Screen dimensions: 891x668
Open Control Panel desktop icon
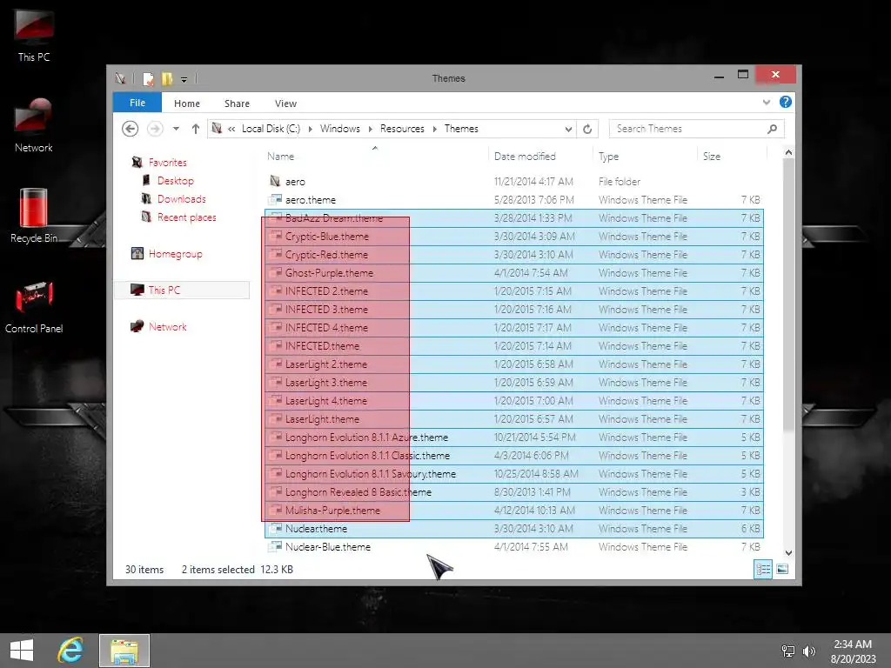coord(34,307)
